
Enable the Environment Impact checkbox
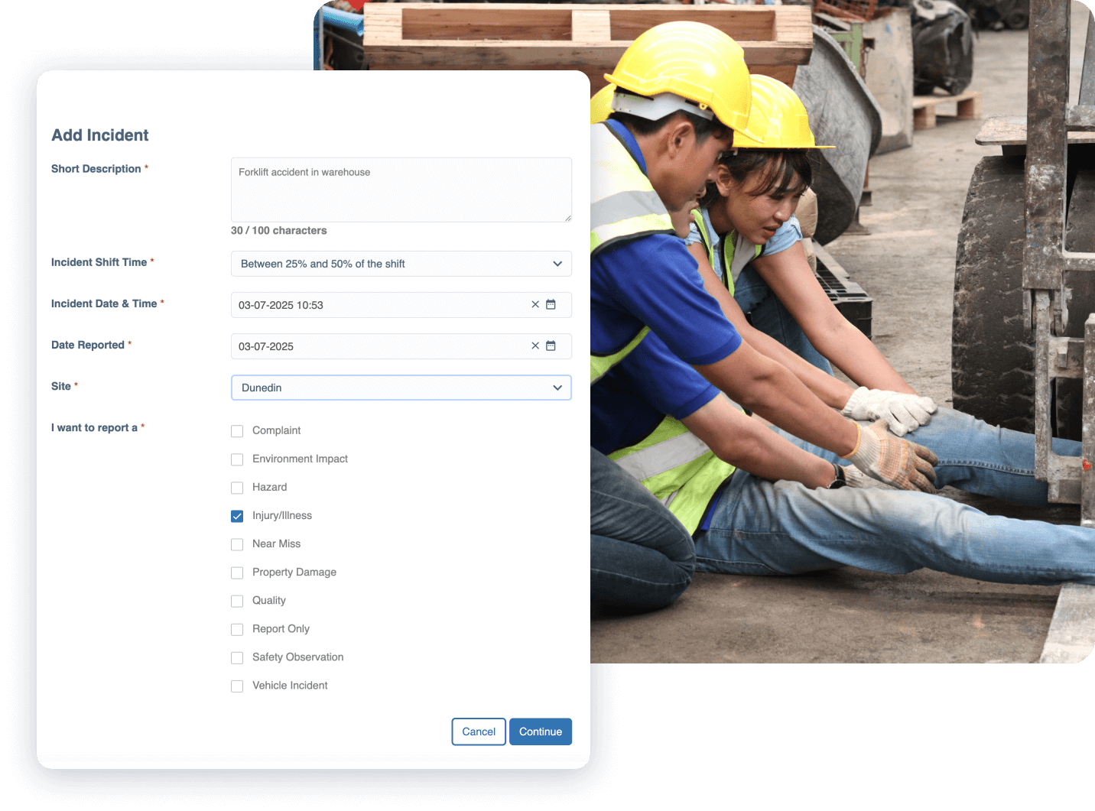coord(237,459)
